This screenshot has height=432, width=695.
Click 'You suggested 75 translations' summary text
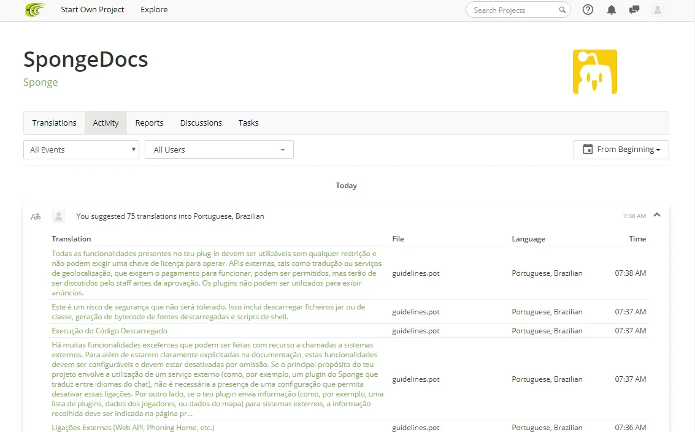click(170, 216)
